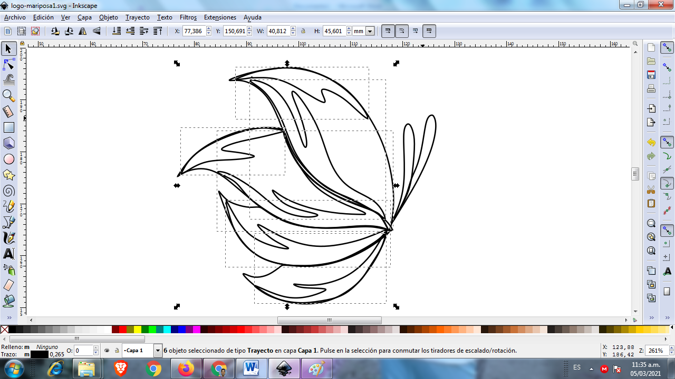The image size is (675, 379).
Task: Click Raise selection to top icon
Action: [158, 31]
